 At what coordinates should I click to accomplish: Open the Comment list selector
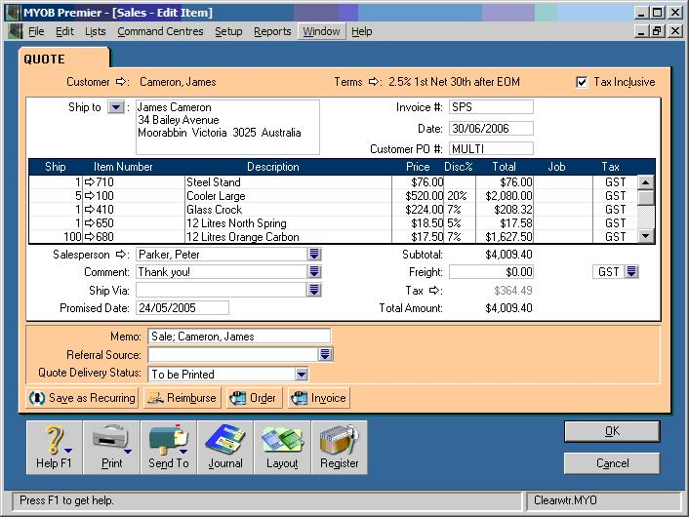coord(314,272)
